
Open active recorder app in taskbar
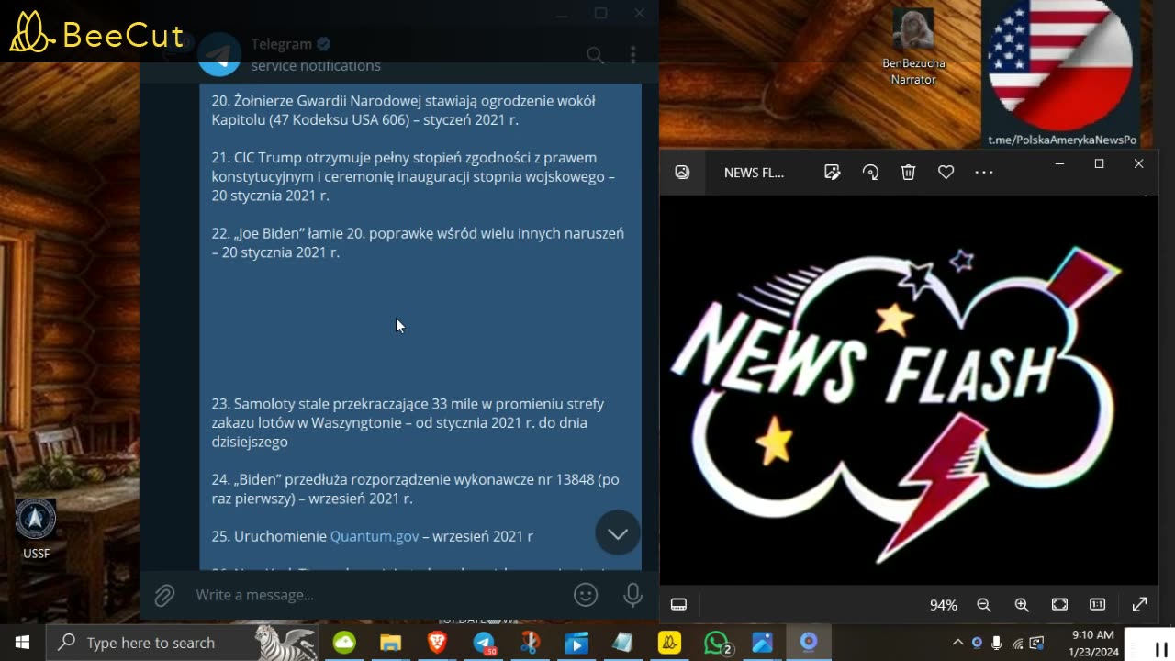point(809,643)
